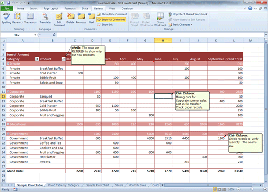Click Unprotect Shared Workbook
The image size is (268, 192).
188,14
